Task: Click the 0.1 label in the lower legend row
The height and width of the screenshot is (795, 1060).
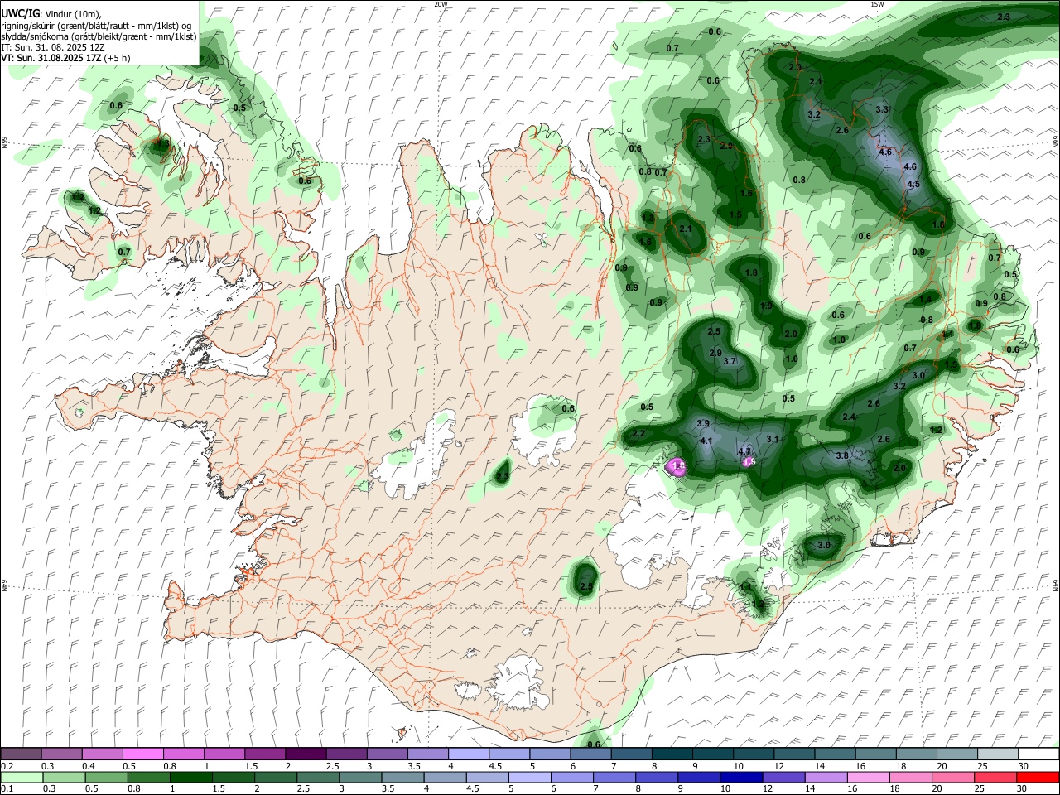Action: 7,788
